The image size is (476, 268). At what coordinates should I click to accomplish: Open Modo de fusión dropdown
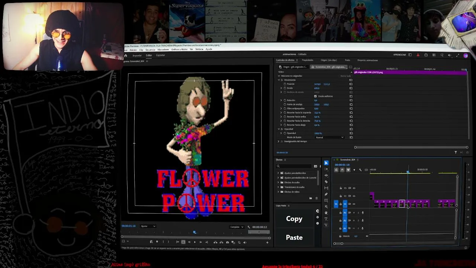[x=329, y=137]
